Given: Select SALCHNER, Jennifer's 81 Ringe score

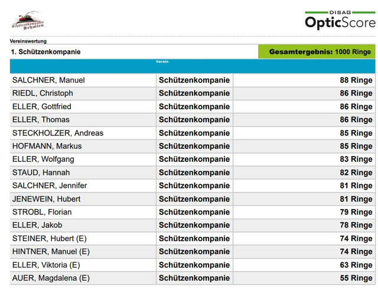Looking at the screenshot, I should (x=356, y=185).
